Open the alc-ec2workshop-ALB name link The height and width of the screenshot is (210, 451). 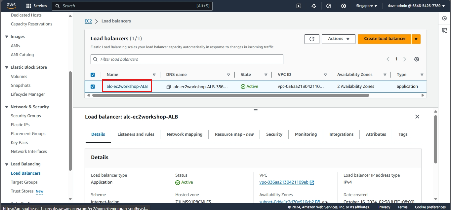pos(127,87)
